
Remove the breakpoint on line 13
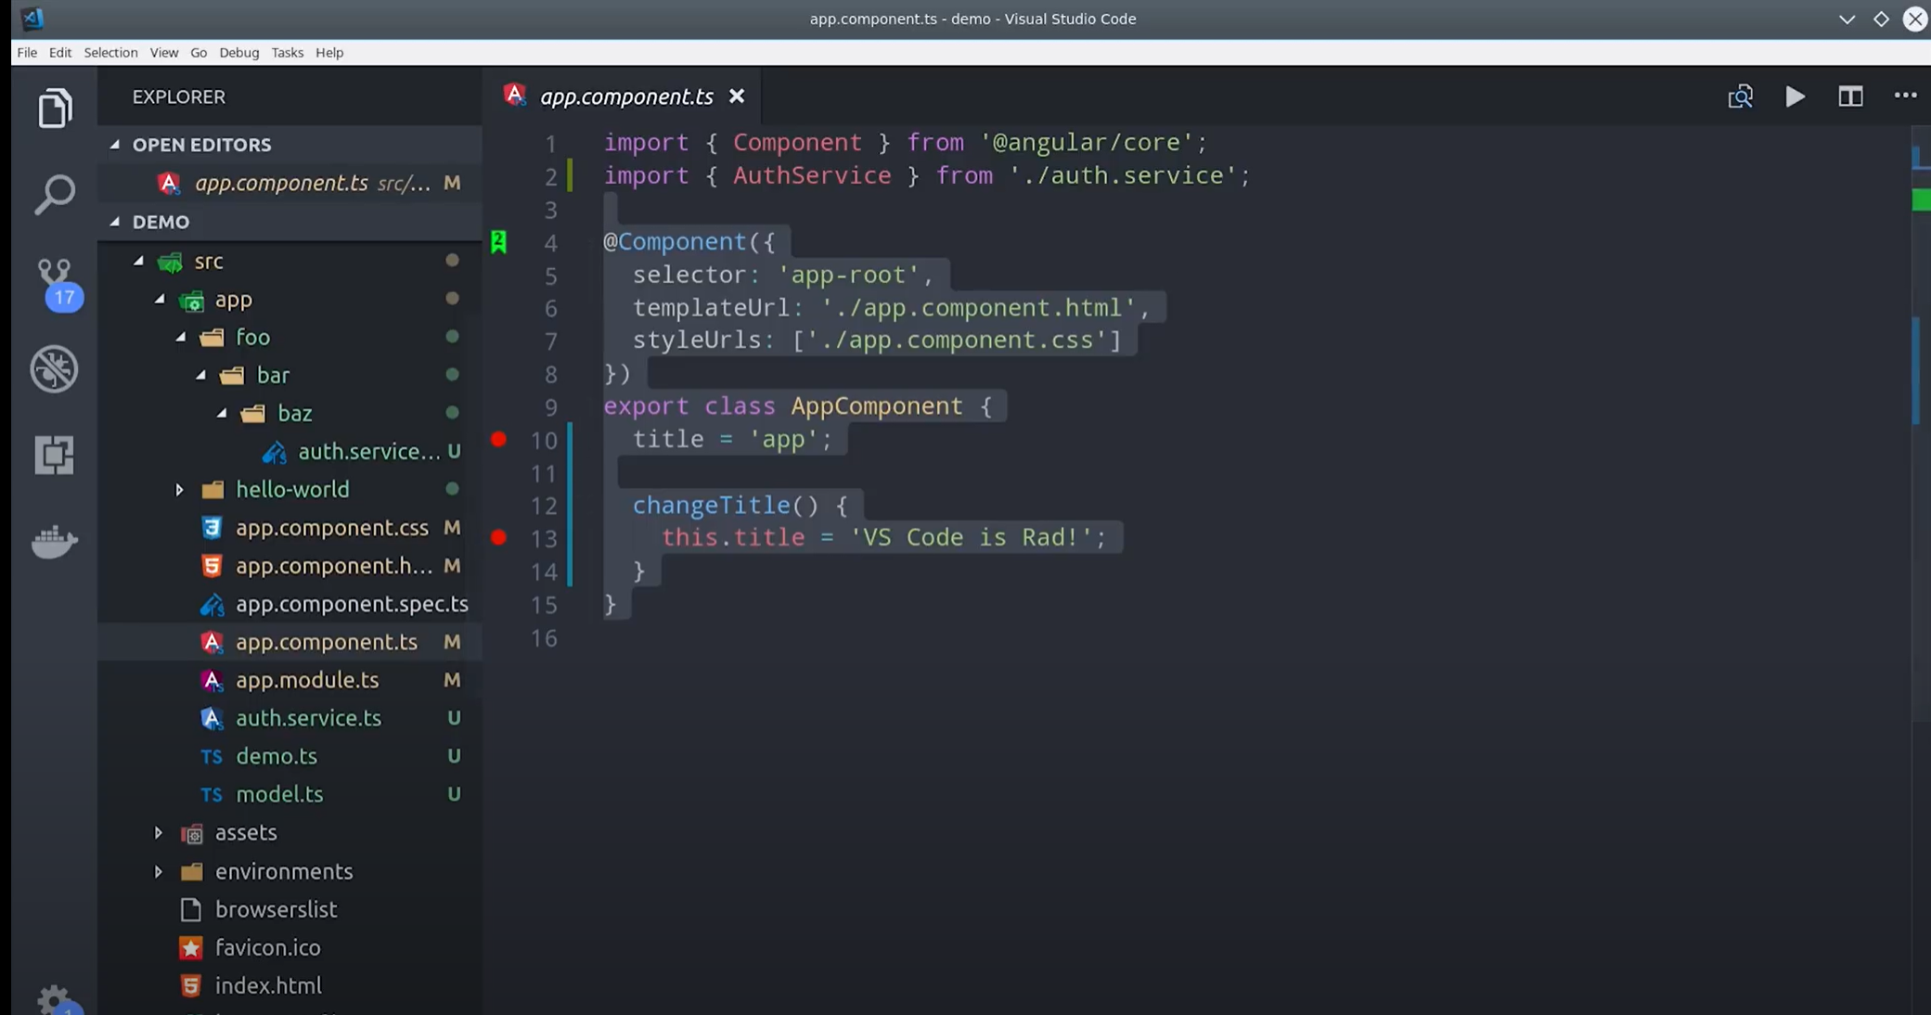click(498, 537)
